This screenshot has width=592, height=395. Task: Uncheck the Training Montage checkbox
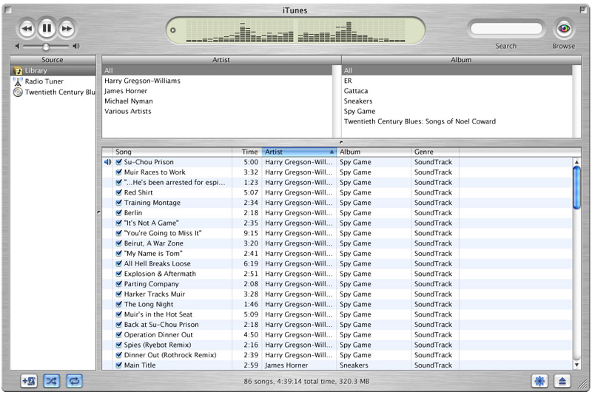tap(118, 203)
